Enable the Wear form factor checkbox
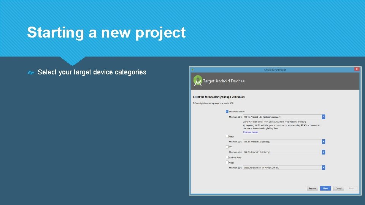 click(227, 136)
